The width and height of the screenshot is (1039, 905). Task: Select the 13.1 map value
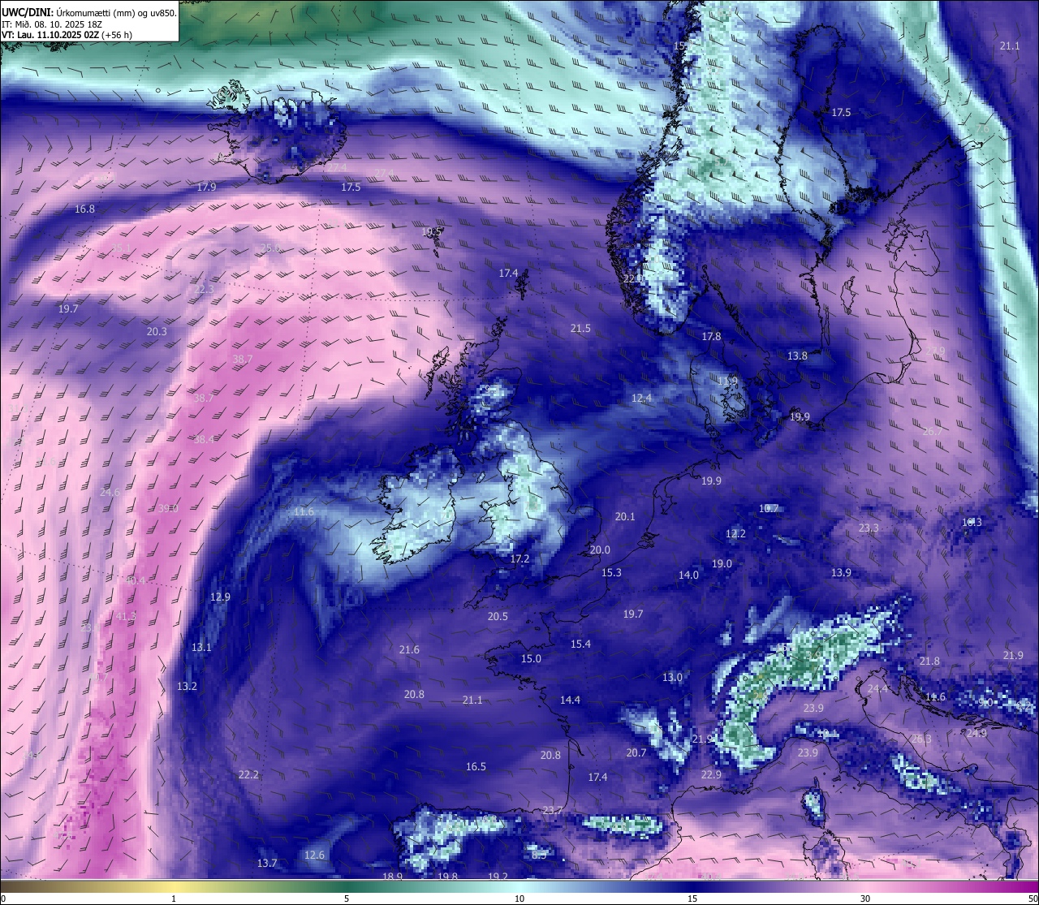click(x=201, y=647)
